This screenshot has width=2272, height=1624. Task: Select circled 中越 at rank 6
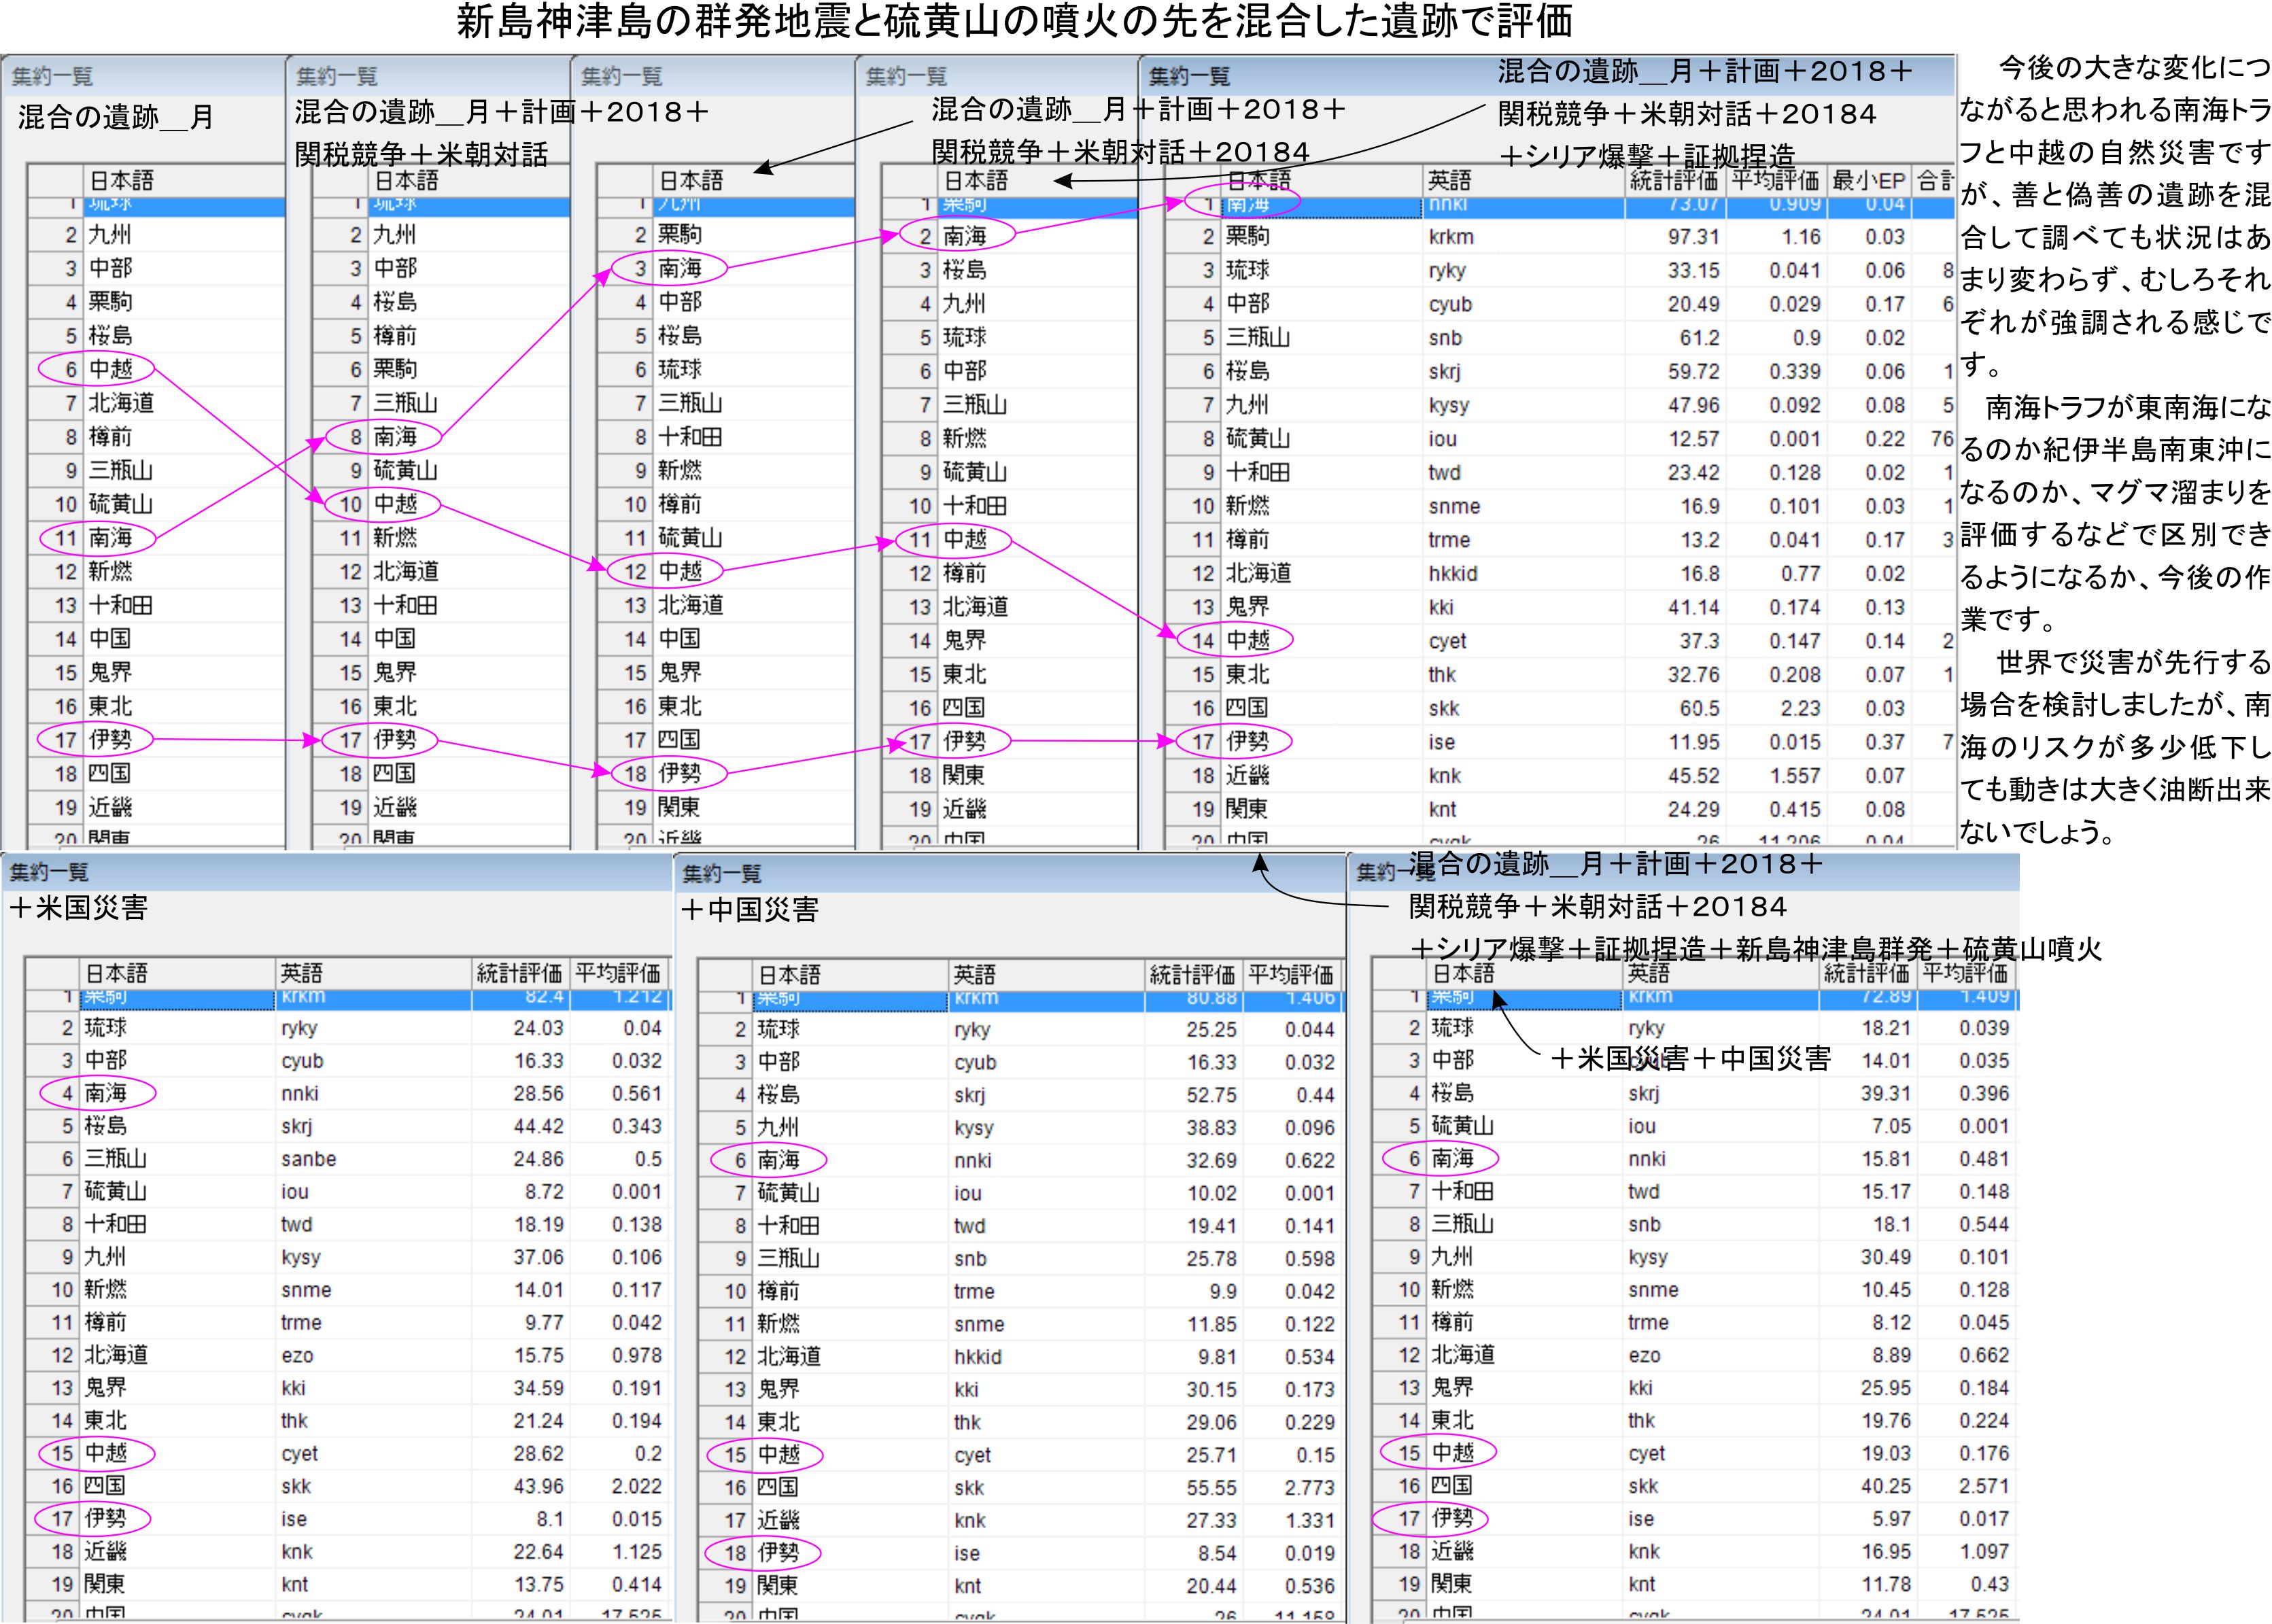coord(110,369)
